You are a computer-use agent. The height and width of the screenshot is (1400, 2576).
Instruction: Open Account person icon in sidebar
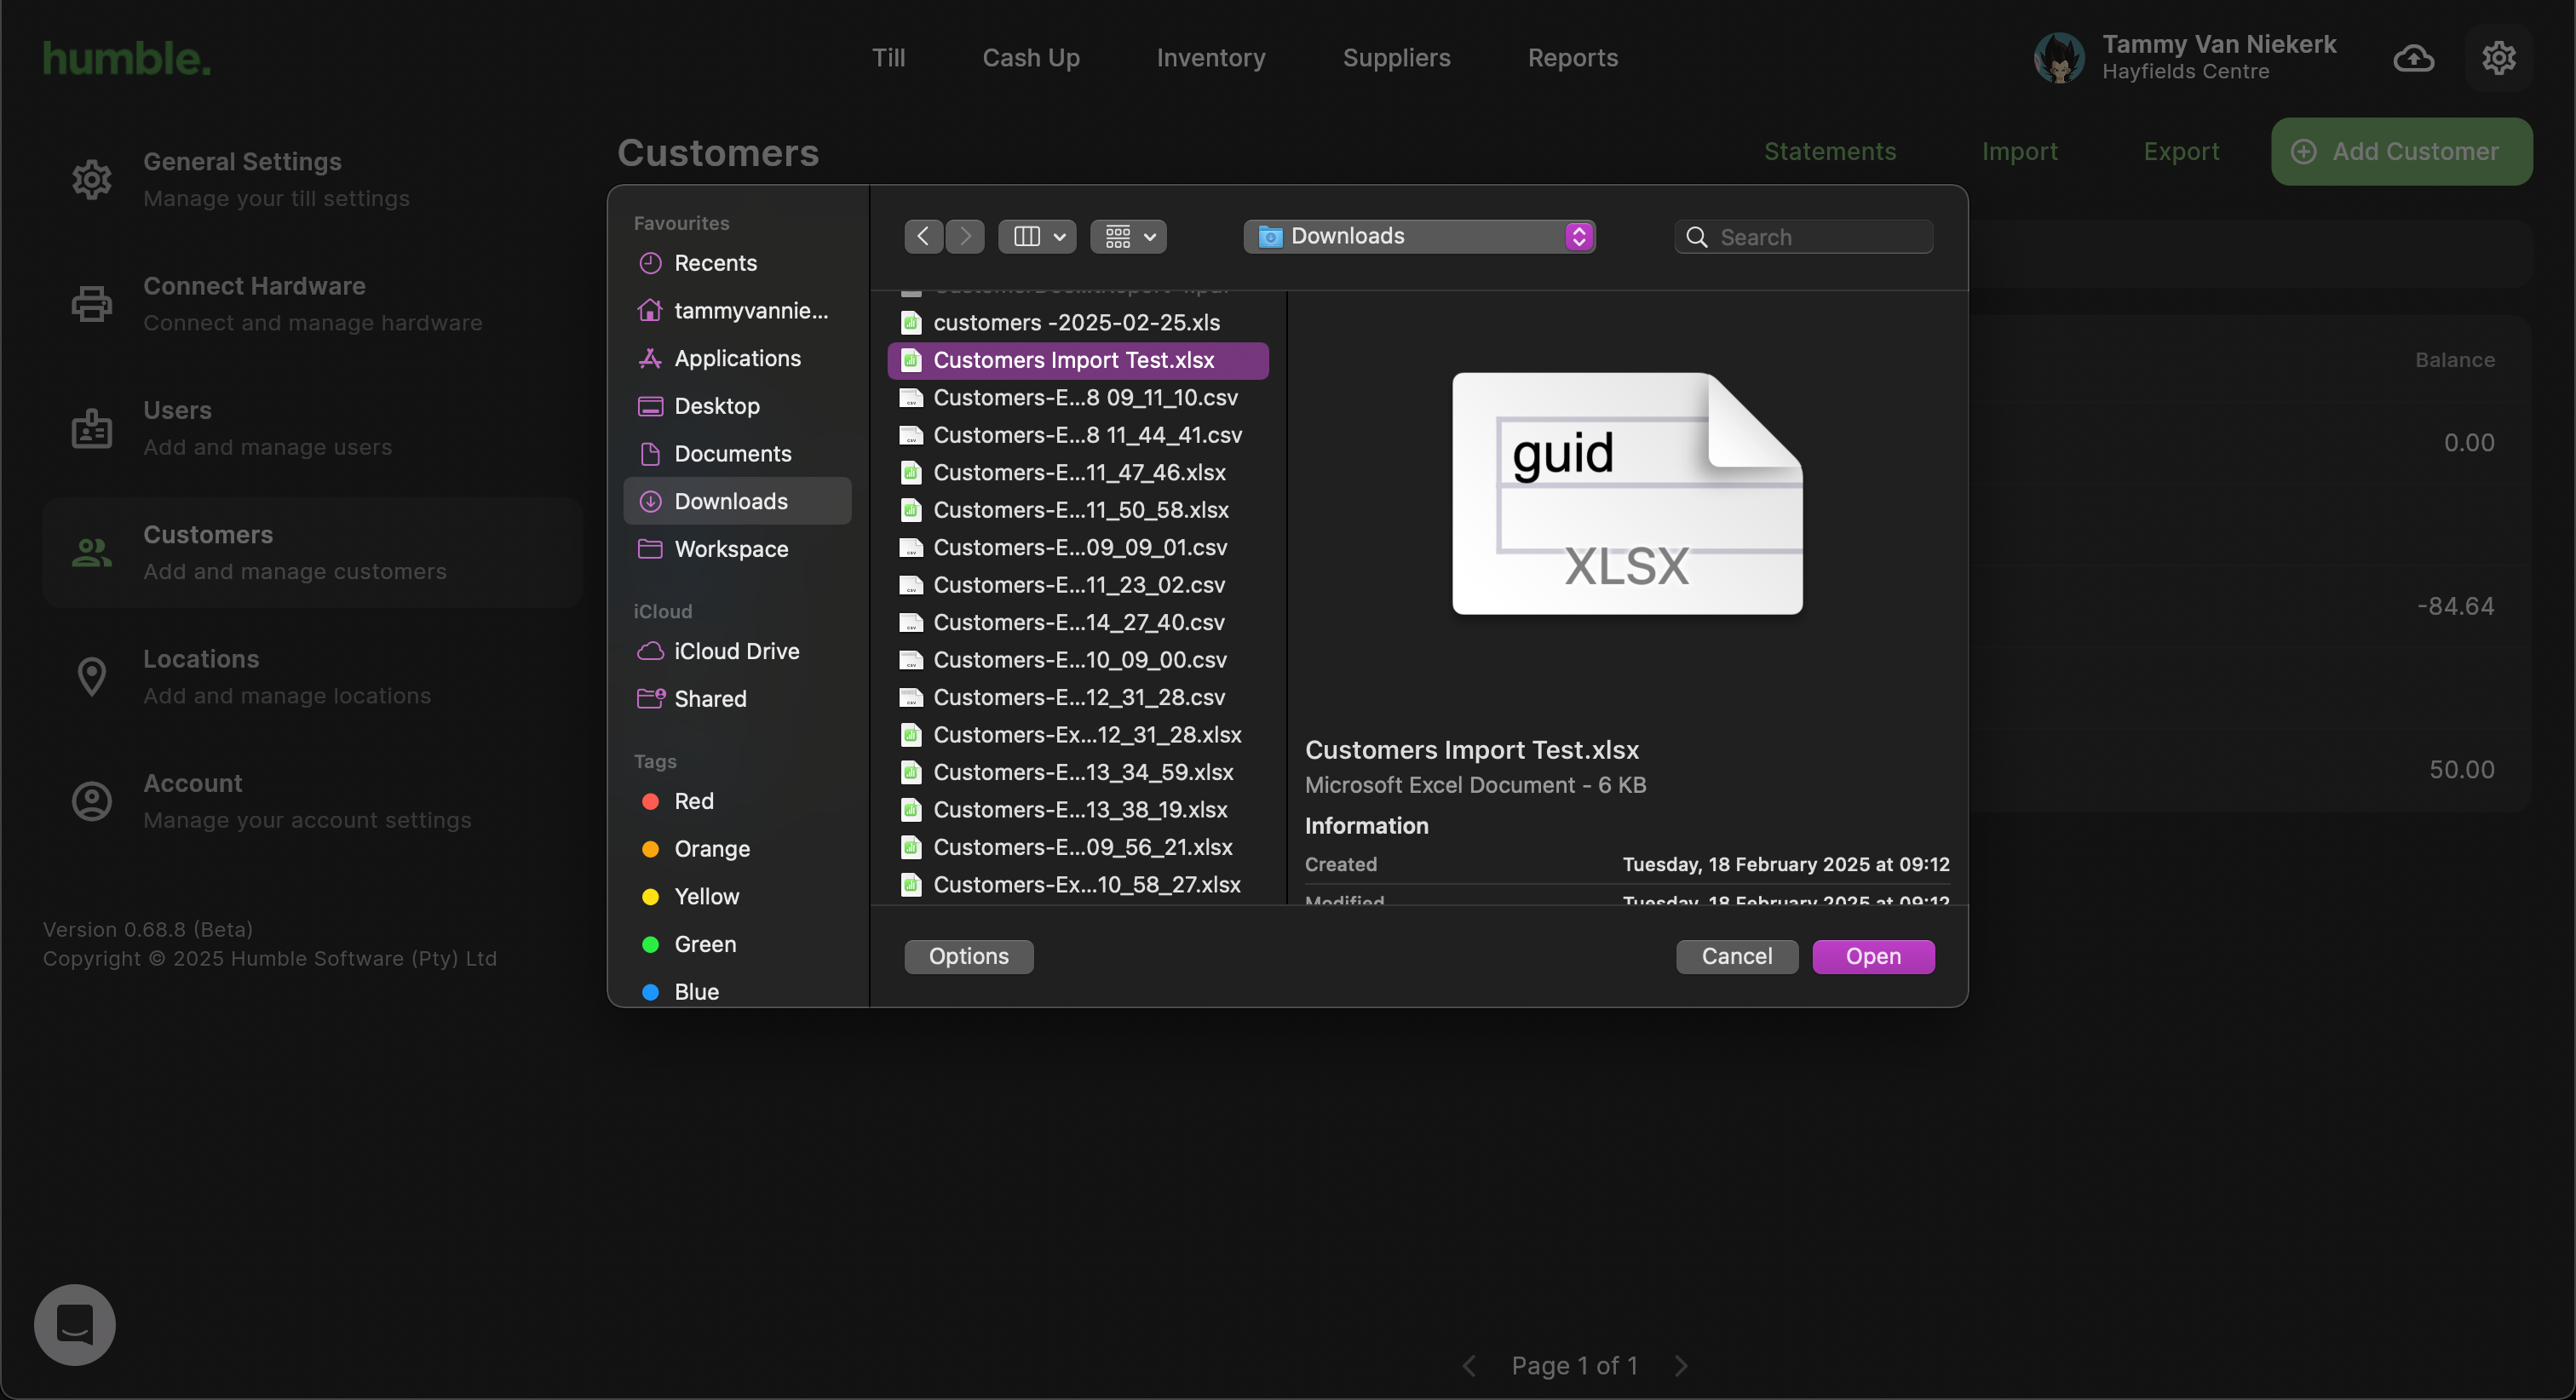click(92, 801)
